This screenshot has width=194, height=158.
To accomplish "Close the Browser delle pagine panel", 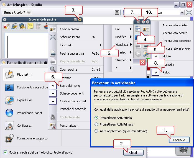I will (5, 20).
